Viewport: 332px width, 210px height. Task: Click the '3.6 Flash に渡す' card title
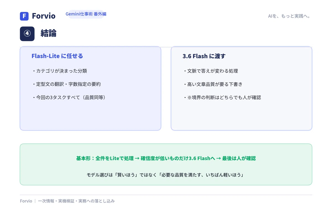click(x=204, y=56)
